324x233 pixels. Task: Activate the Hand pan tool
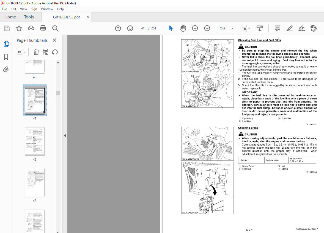pyautogui.click(x=183, y=28)
